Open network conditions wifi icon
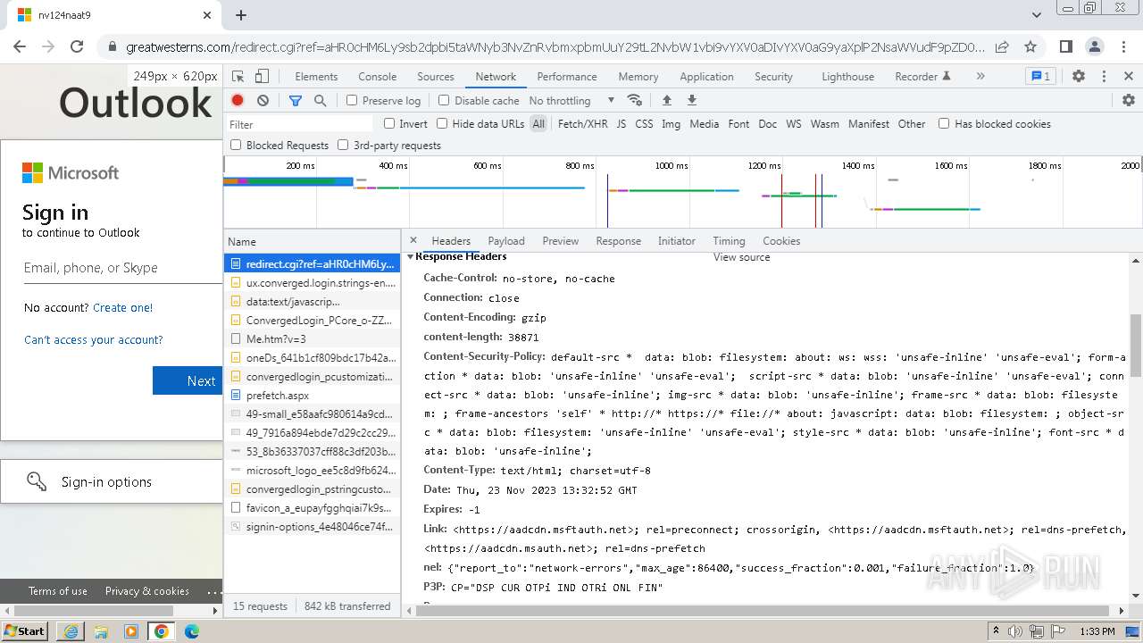1143x643 pixels. pos(634,100)
